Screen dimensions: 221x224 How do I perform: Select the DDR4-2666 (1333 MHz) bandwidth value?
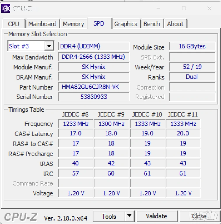click(94, 57)
